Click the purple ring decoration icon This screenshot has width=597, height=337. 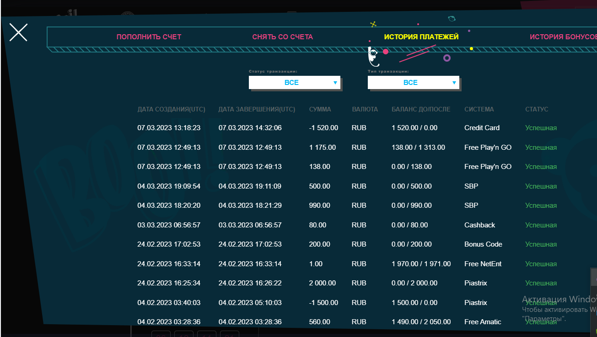pyautogui.click(x=447, y=58)
